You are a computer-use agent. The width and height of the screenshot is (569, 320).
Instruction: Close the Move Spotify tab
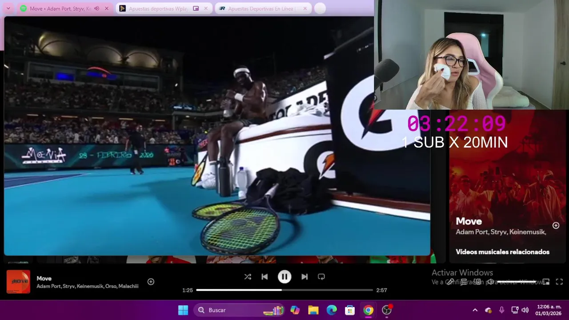click(x=107, y=8)
